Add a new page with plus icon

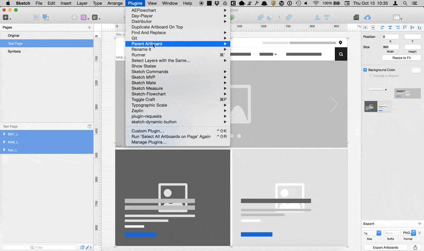[x=89, y=27]
